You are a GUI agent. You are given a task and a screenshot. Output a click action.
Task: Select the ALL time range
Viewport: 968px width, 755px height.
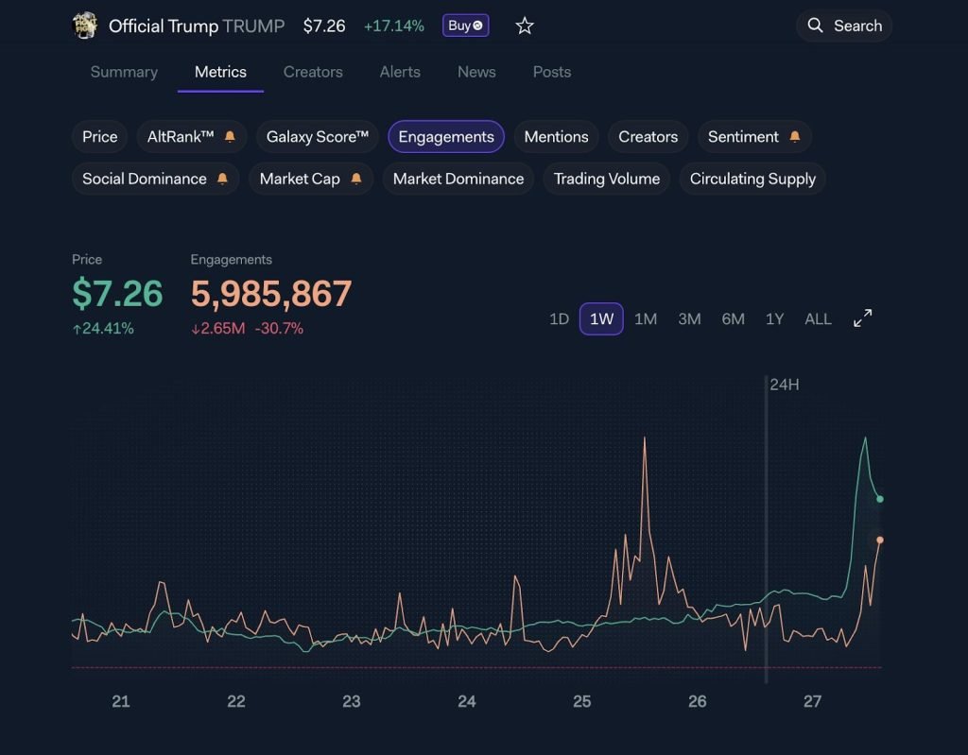pyautogui.click(x=818, y=319)
